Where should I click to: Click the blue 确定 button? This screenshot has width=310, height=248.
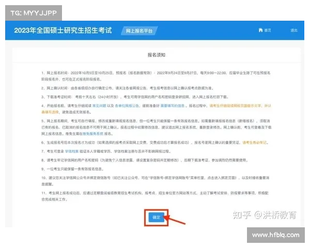pos(156,218)
